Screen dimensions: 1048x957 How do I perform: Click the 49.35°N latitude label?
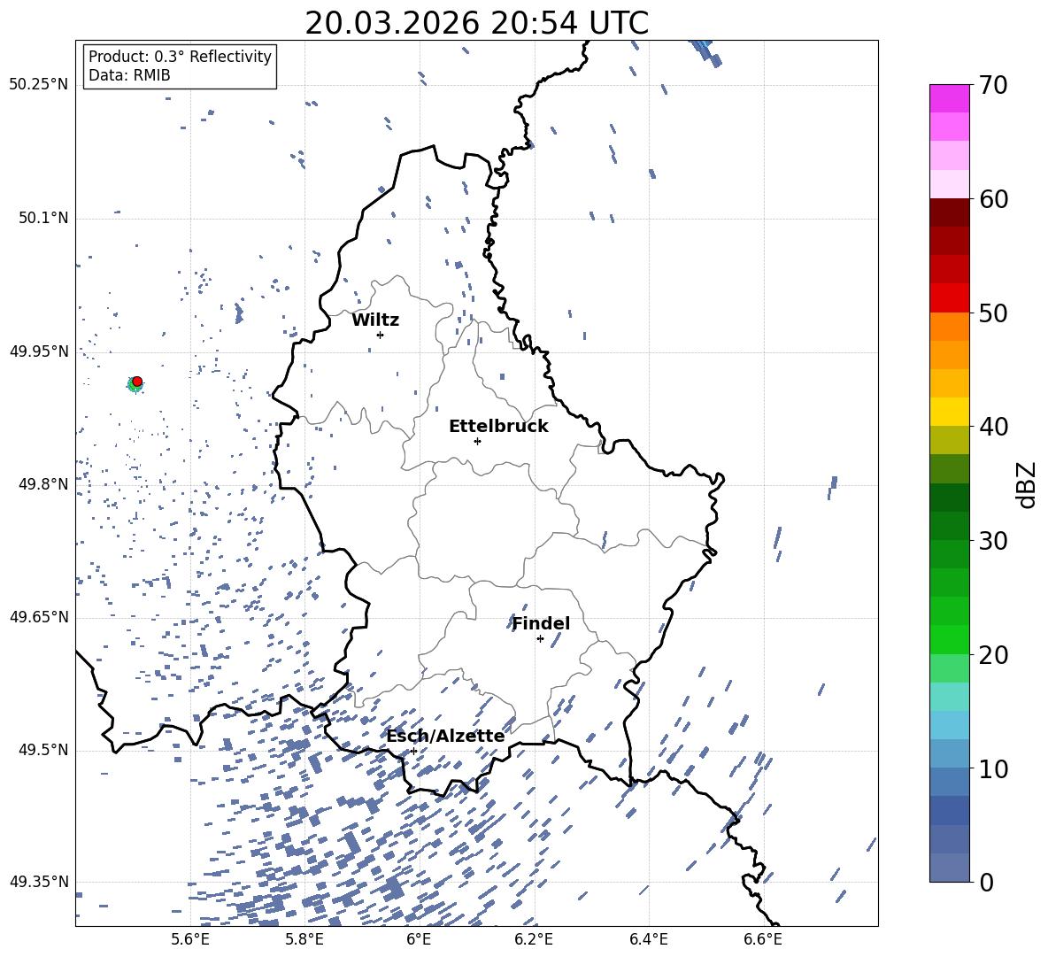39,882
